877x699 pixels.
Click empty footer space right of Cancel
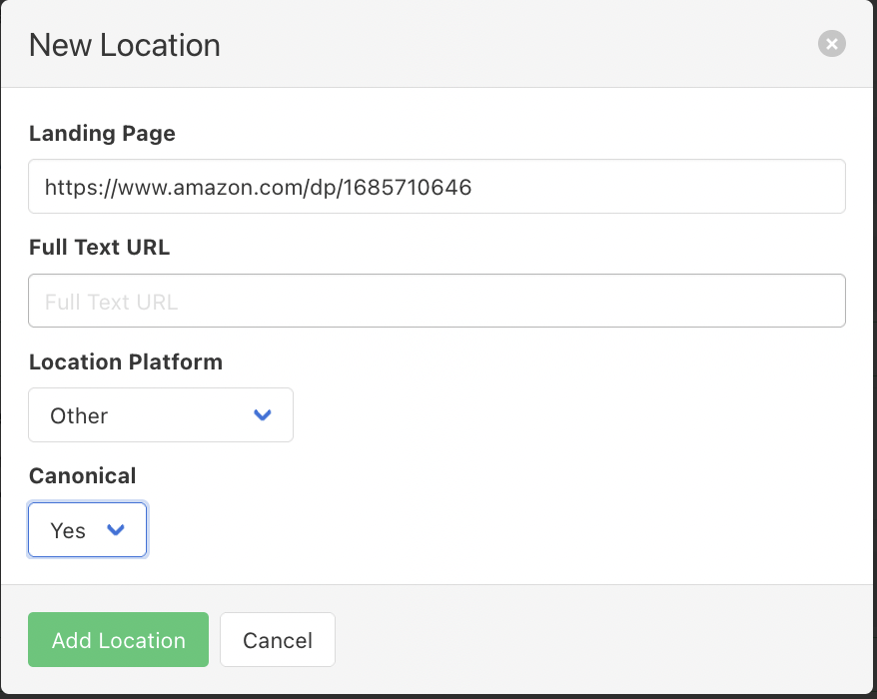point(599,640)
